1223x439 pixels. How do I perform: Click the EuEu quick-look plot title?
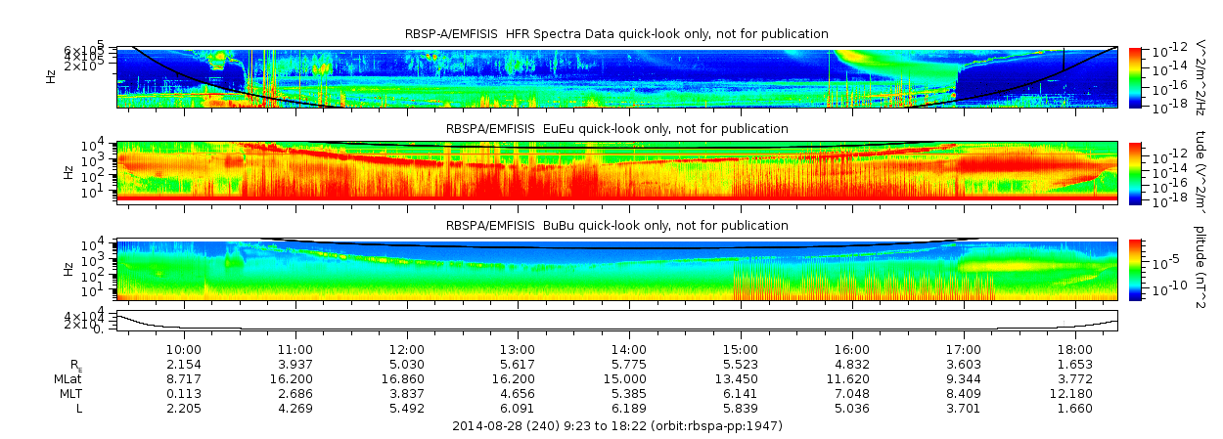click(x=616, y=129)
